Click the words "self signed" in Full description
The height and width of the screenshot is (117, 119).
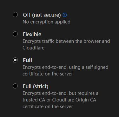tap(97, 67)
